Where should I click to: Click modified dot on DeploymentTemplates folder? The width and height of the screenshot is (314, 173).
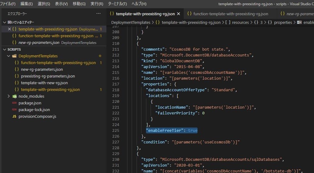click(100, 56)
